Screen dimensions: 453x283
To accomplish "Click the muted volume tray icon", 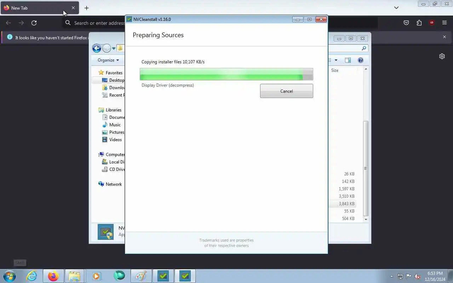I will tap(417, 276).
